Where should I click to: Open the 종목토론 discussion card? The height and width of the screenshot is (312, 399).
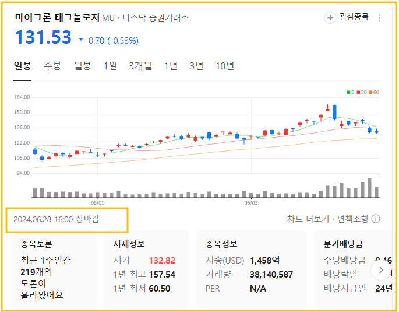click(54, 269)
